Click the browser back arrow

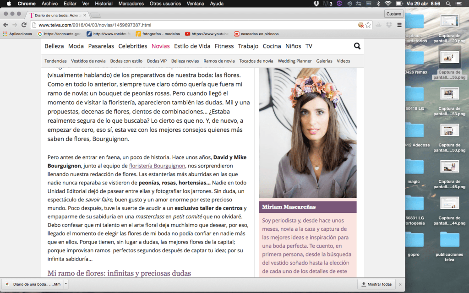pyautogui.click(x=6, y=25)
